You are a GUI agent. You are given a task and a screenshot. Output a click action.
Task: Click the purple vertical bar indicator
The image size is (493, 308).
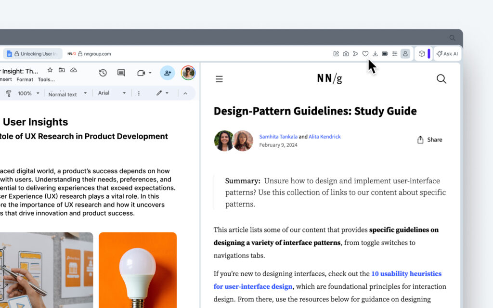[429, 54]
